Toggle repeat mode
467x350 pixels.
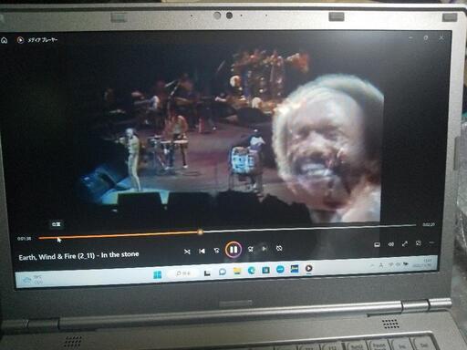[279, 248]
